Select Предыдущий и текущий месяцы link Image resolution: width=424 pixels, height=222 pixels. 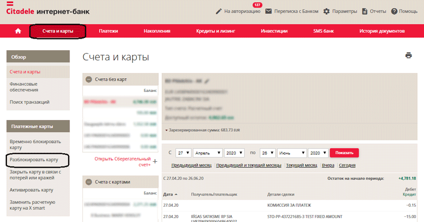tap(249, 165)
